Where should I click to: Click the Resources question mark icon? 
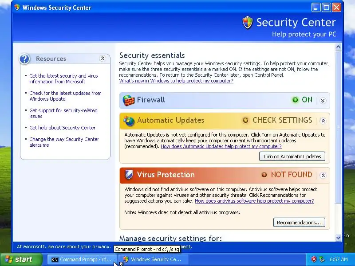(x=24, y=59)
